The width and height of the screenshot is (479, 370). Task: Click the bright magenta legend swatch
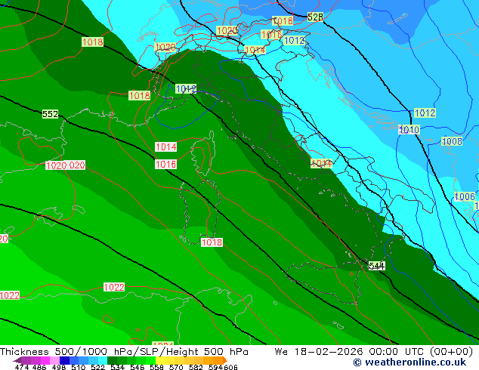(45, 360)
